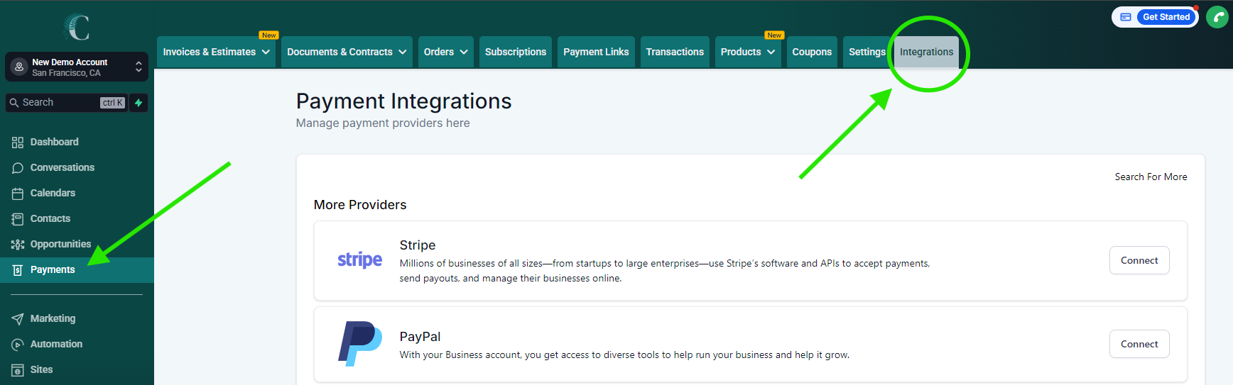Click the Conversations chat bubble icon
1233x385 pixels.
click(18, 168)
